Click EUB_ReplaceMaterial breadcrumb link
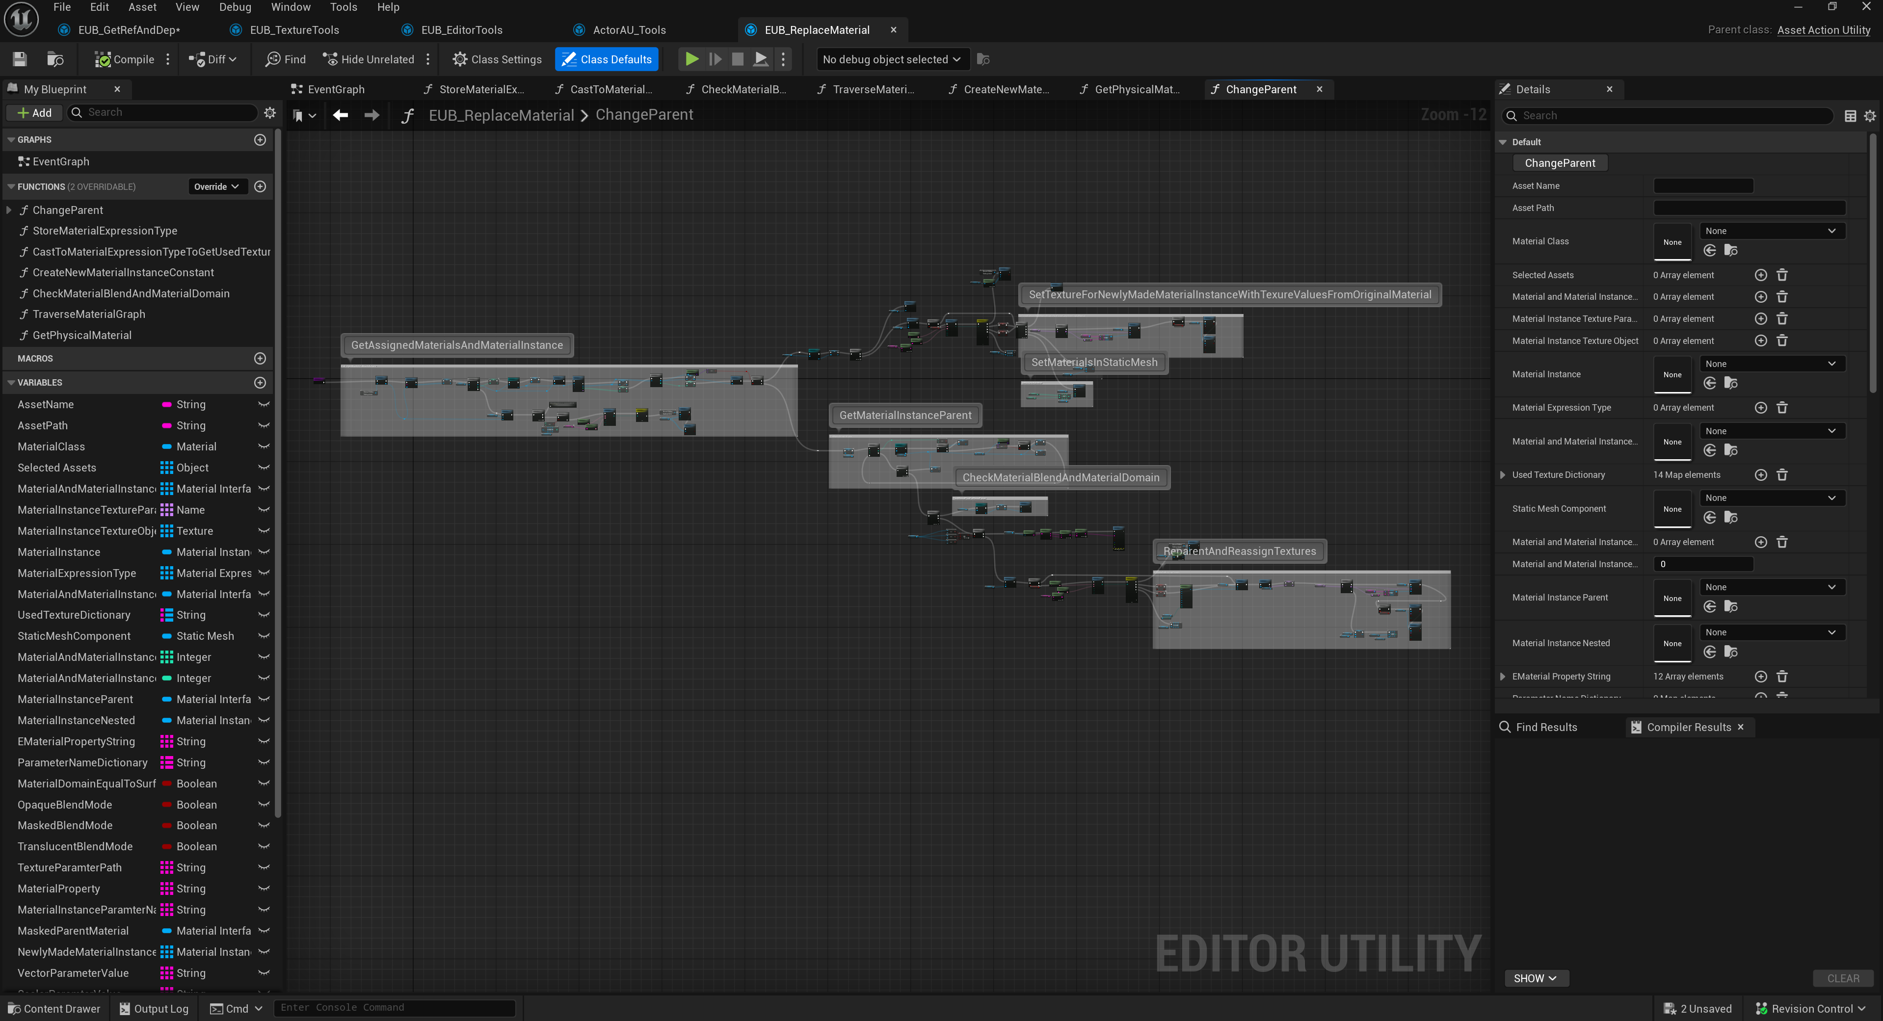The width and height of the screenshot is (1883, 1021). point(501,115)
